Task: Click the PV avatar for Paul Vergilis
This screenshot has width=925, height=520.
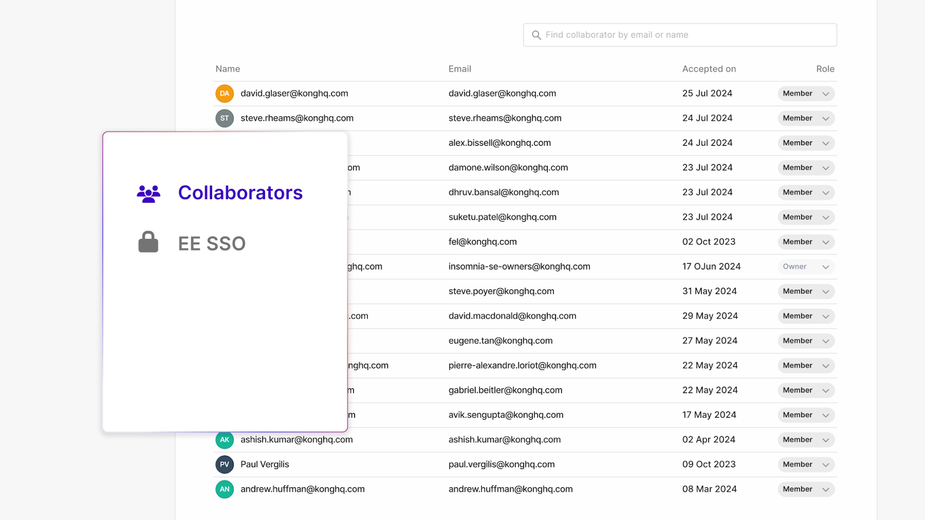Action: pyautogui.click(x=224, y=464)
